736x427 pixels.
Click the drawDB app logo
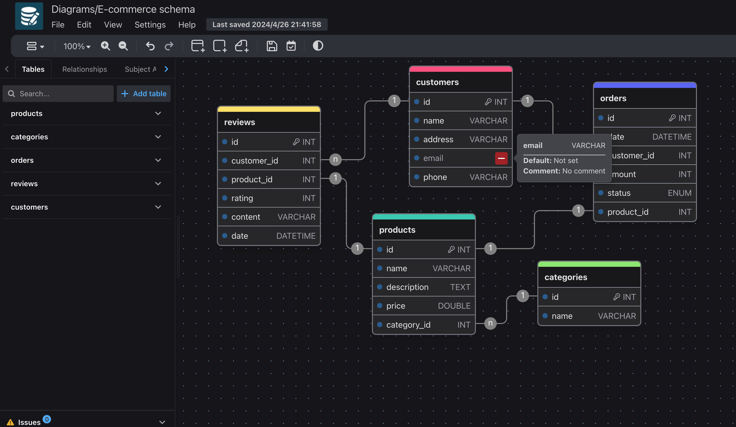(x=29, y=16)
